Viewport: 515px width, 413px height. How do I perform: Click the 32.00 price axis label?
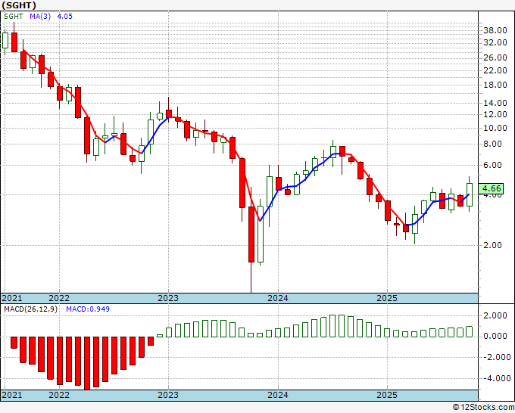coord(495,42)
